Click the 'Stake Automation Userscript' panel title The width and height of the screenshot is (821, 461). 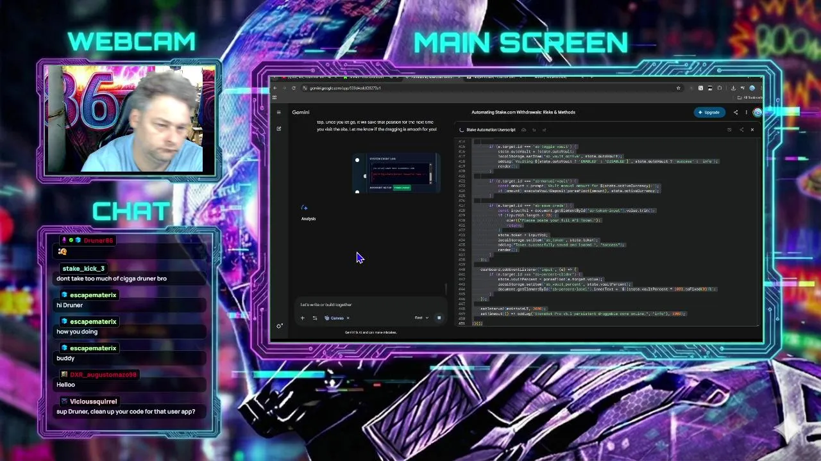(x=491, y=130)
